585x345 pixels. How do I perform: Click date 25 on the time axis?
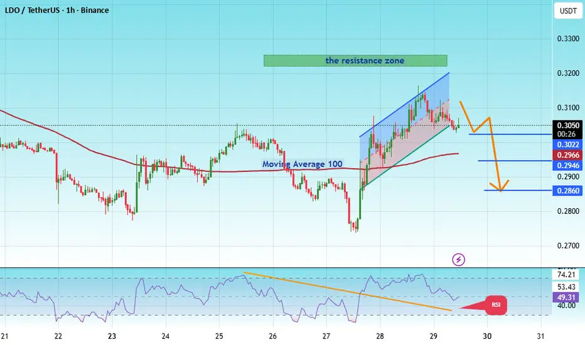(219, 336)
